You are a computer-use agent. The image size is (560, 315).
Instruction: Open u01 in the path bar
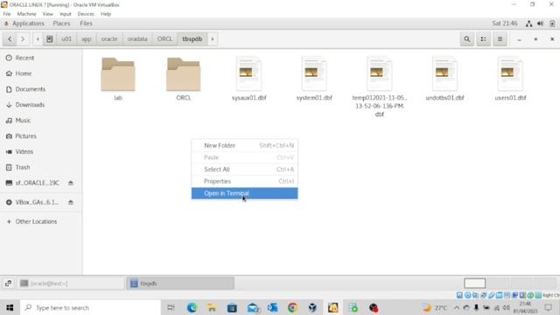pyautogui.click(x=66, y=38)
